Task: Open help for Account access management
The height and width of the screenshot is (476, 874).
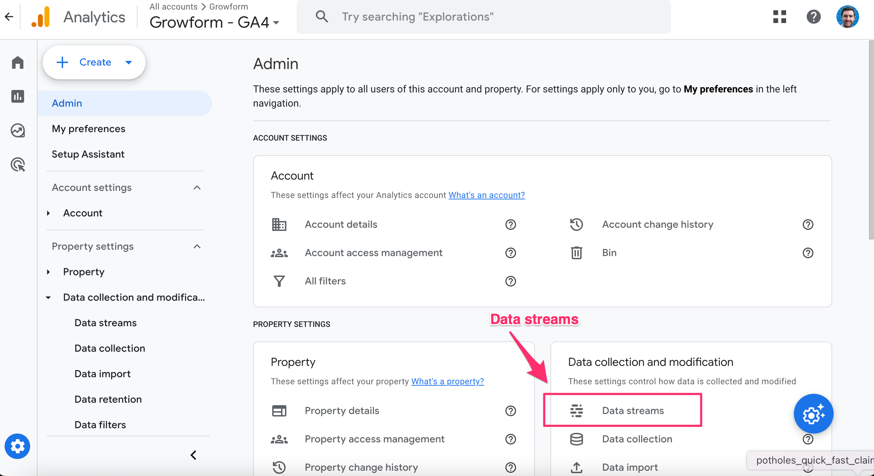Action: click(510, 253)
